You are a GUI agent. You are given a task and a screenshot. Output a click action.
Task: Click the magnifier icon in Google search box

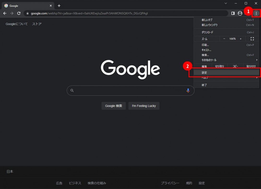coord(72,90)
